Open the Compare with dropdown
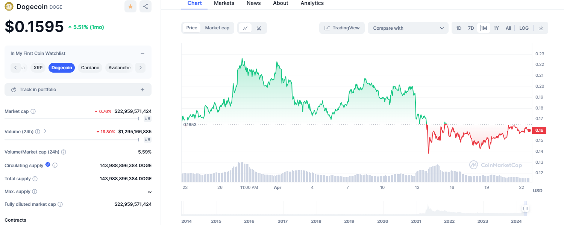Viewport: 564px width, 225px height. tap(408, 28)
